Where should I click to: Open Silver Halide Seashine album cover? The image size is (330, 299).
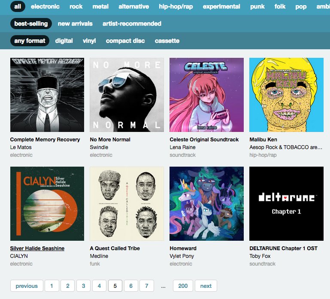pos(47,203)
